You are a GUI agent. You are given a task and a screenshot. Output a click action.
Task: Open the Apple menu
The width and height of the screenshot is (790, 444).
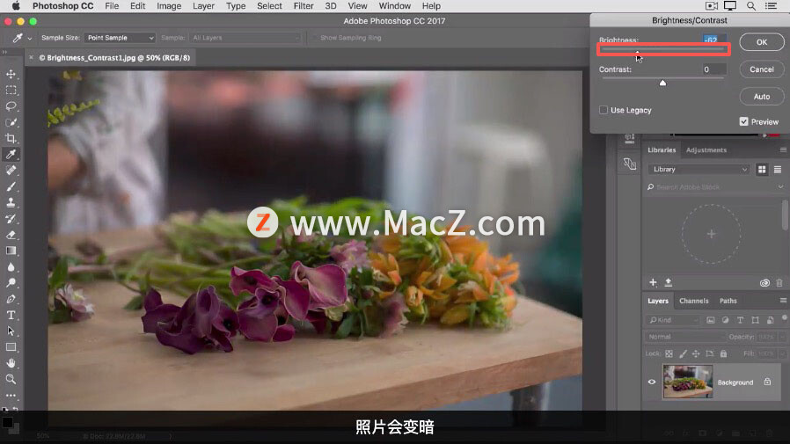[16, 6]
